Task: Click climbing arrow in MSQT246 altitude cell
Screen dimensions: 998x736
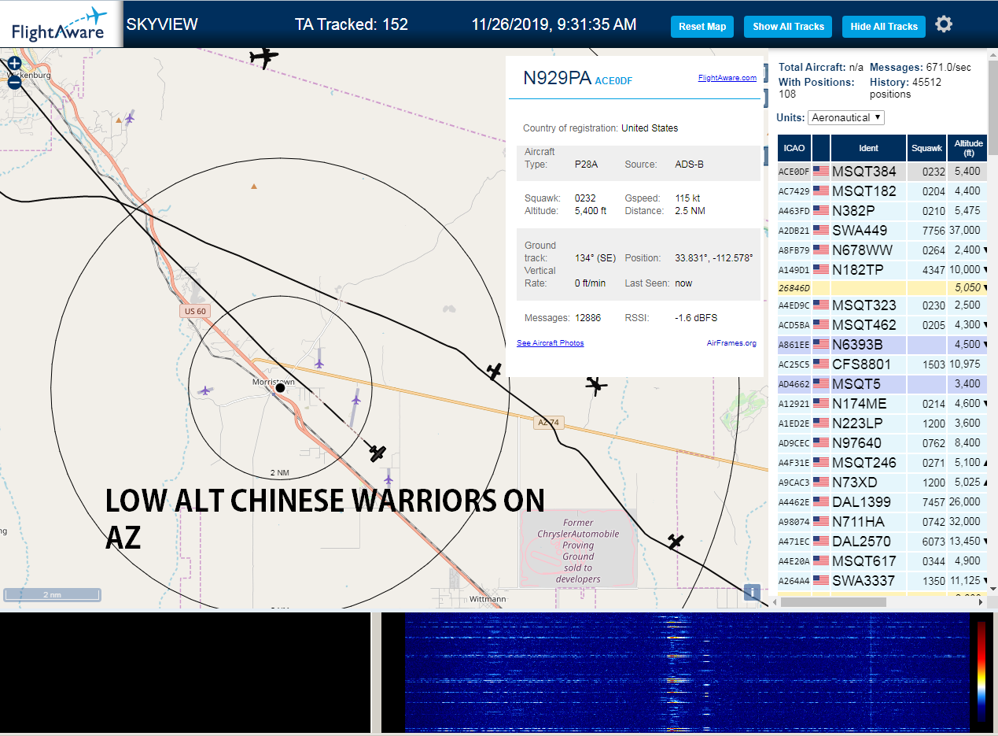Action: [x=986, y=463]
